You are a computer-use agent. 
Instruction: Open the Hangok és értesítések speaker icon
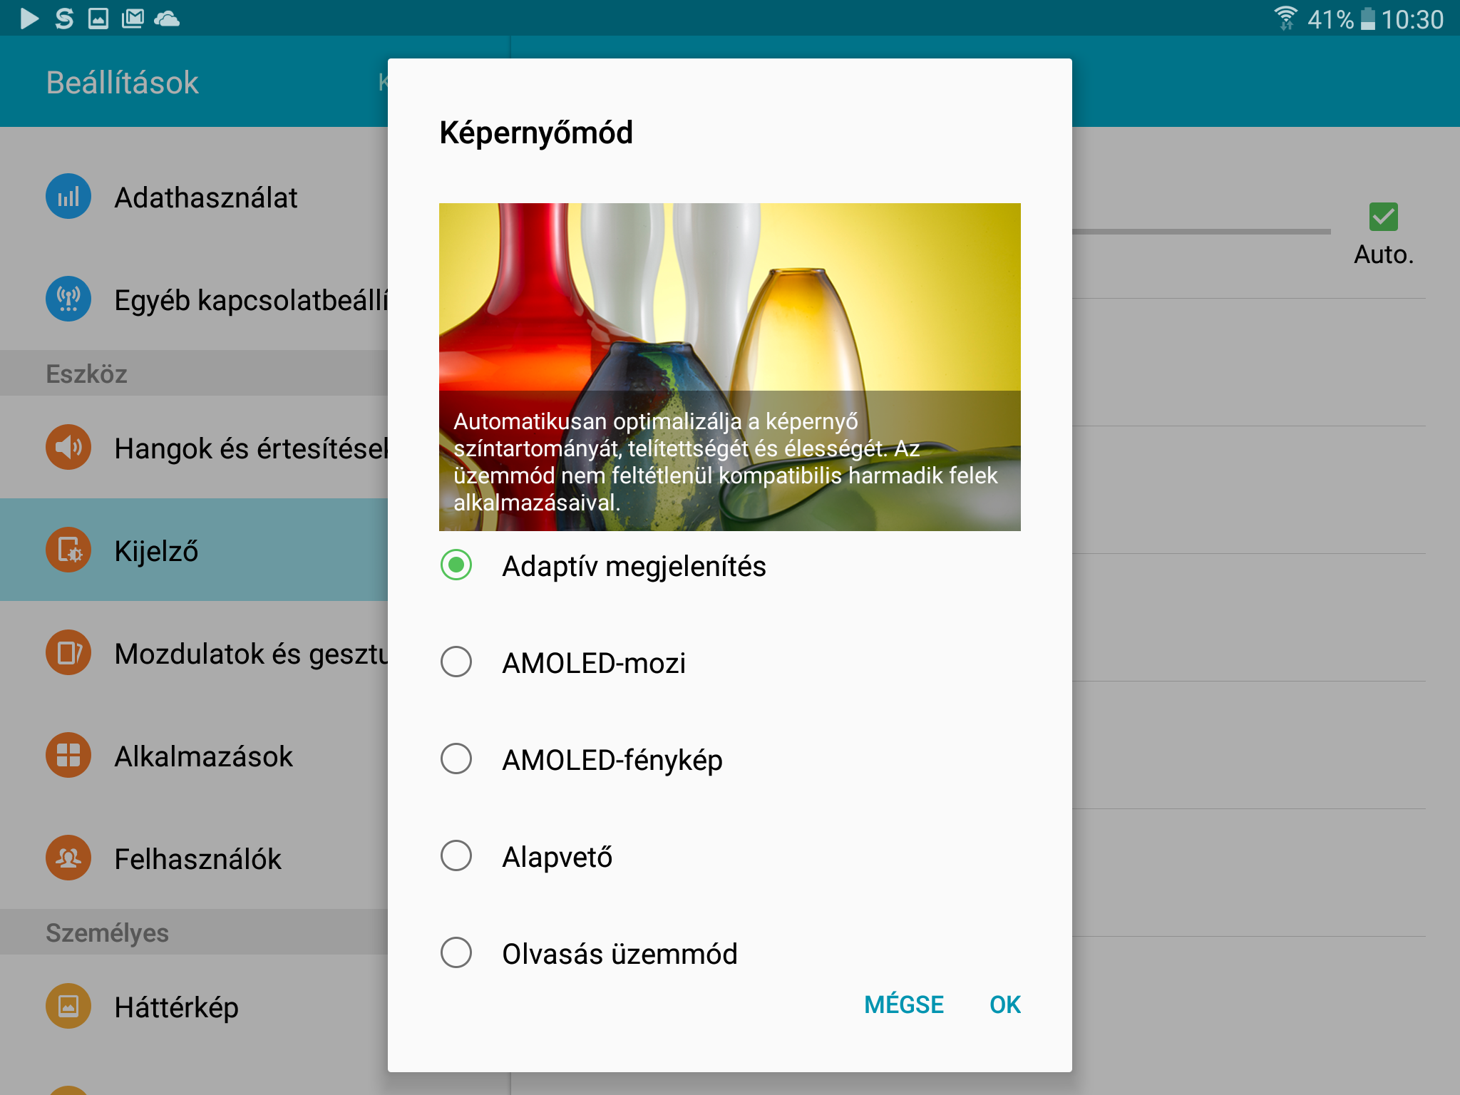(68, 448)
